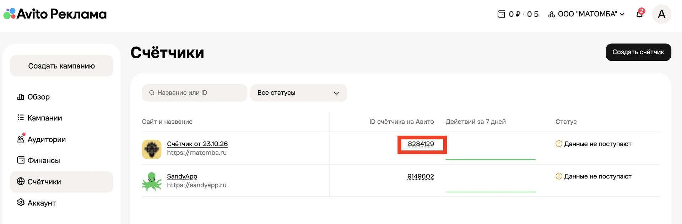The image size is (682, 224).
Task: Click Данные не поступают in the Счётчик от 23.10.26 row
Action: 598,144
